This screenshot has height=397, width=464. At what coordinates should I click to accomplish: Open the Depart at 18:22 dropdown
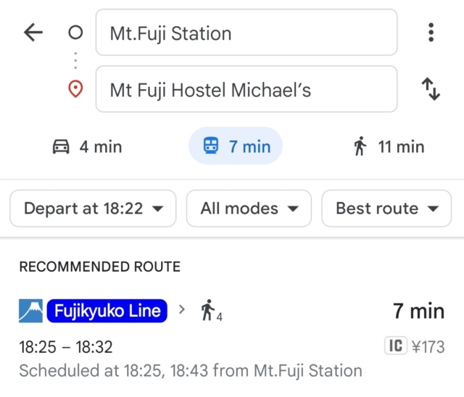pos(94,209)
